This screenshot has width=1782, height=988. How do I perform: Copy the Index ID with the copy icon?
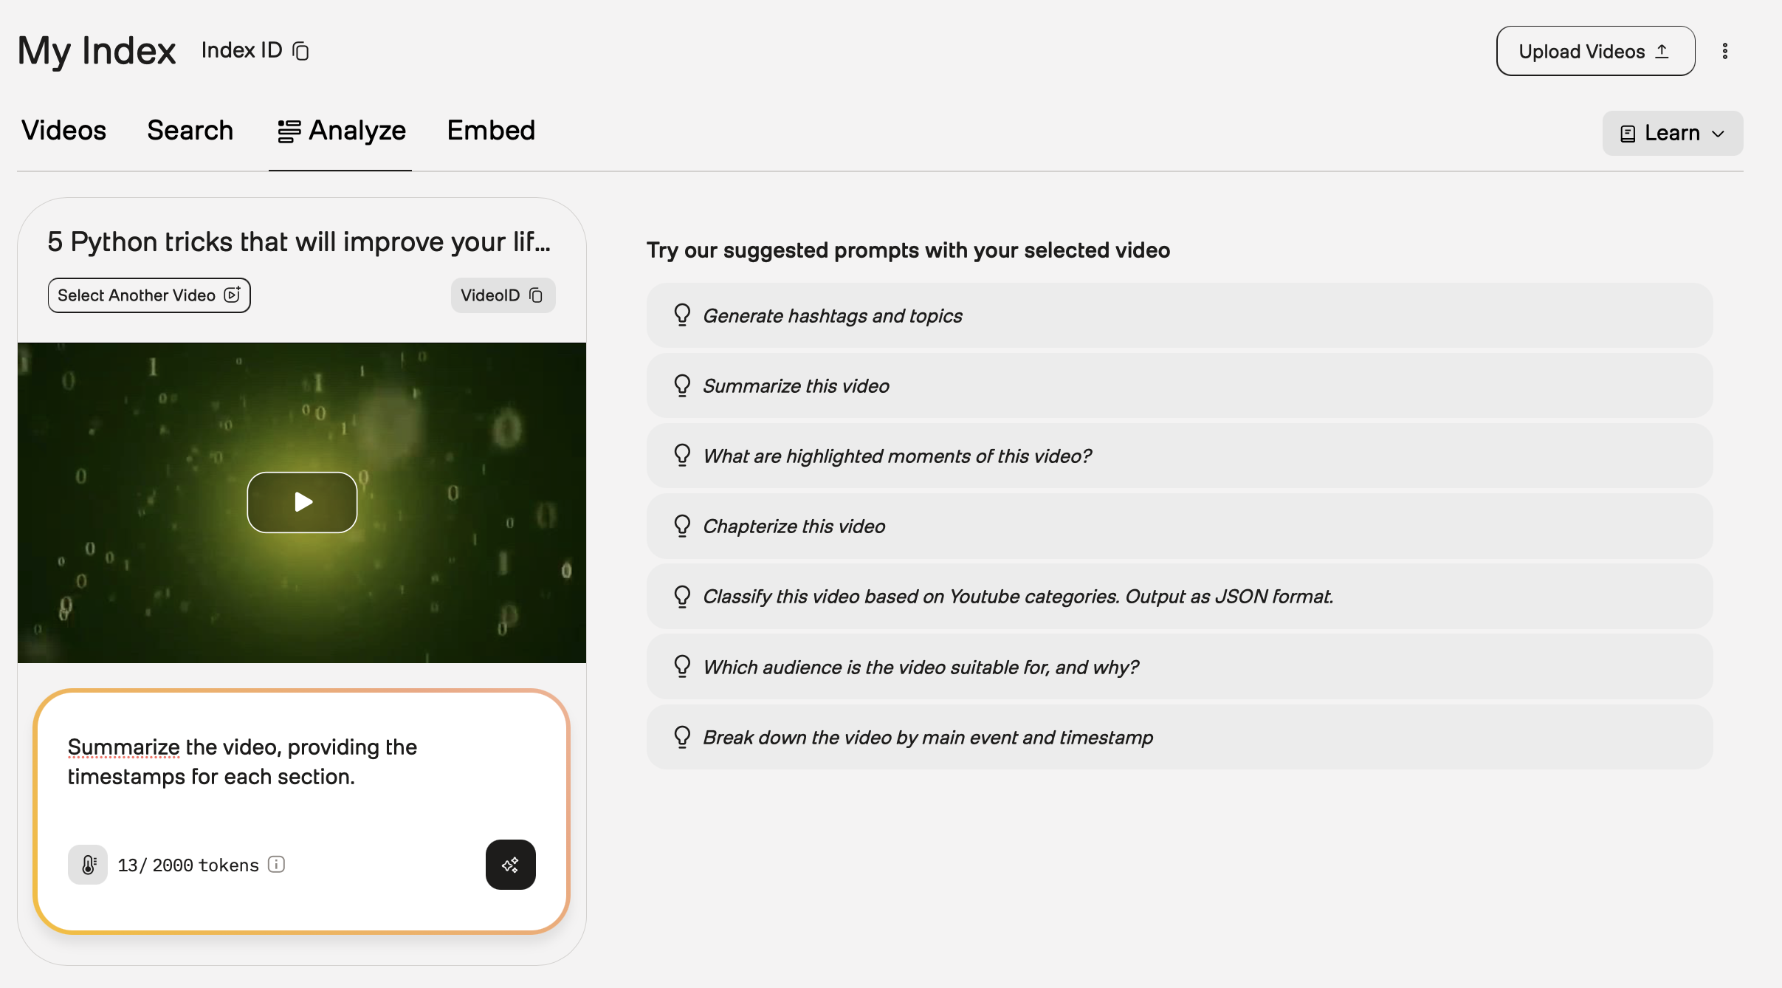click(x=300, y=51)
